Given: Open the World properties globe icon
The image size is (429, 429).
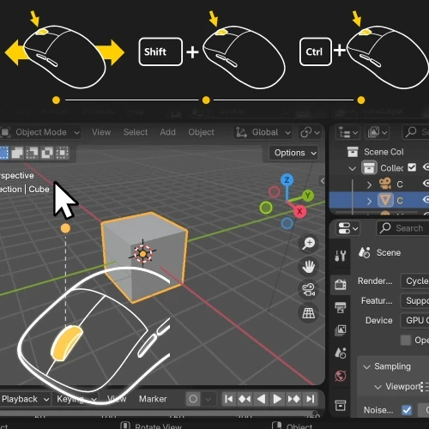Looking at the screenshot, I should pos(341,376).
